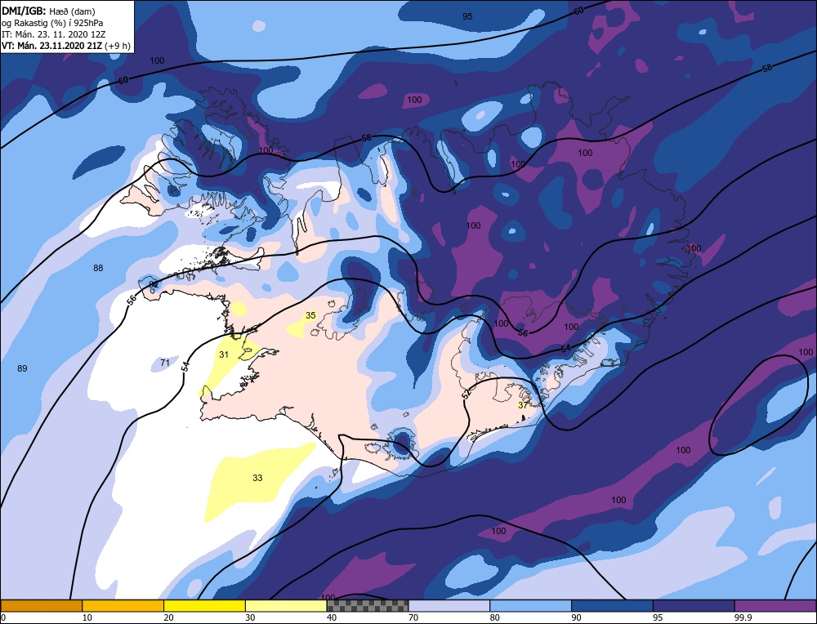Click the 70 tick label on legend

click(413, 617)
